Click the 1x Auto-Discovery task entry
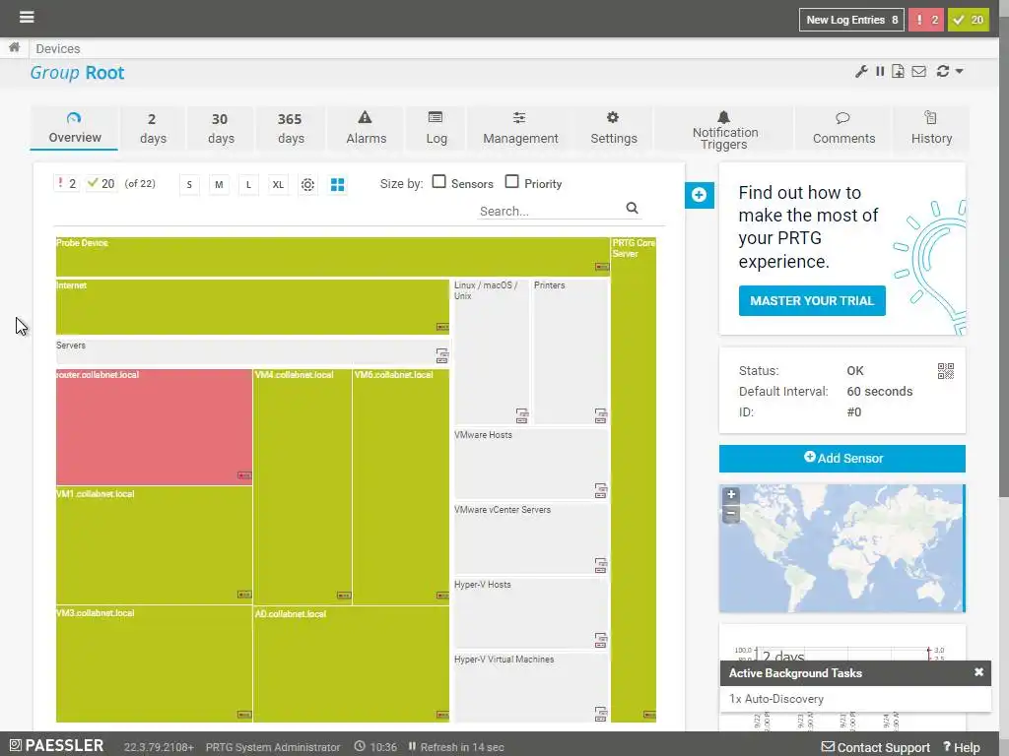This screenshot has height=756, width=1009. pos(776,699)
